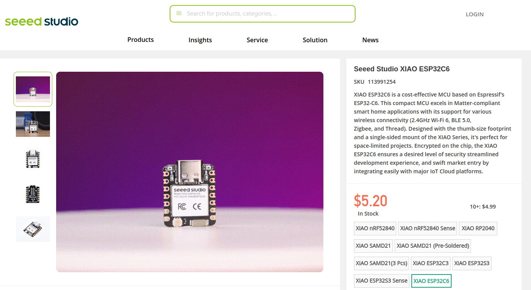Screen dimensions: 531x290
Task: Select the back view black board thumbnail
Action: click(x=33, y=194)
